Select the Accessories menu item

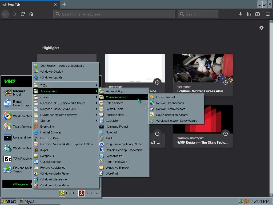66,91
